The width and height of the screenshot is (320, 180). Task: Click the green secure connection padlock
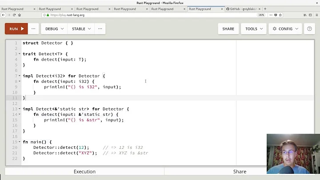click(x=48, y=15)
